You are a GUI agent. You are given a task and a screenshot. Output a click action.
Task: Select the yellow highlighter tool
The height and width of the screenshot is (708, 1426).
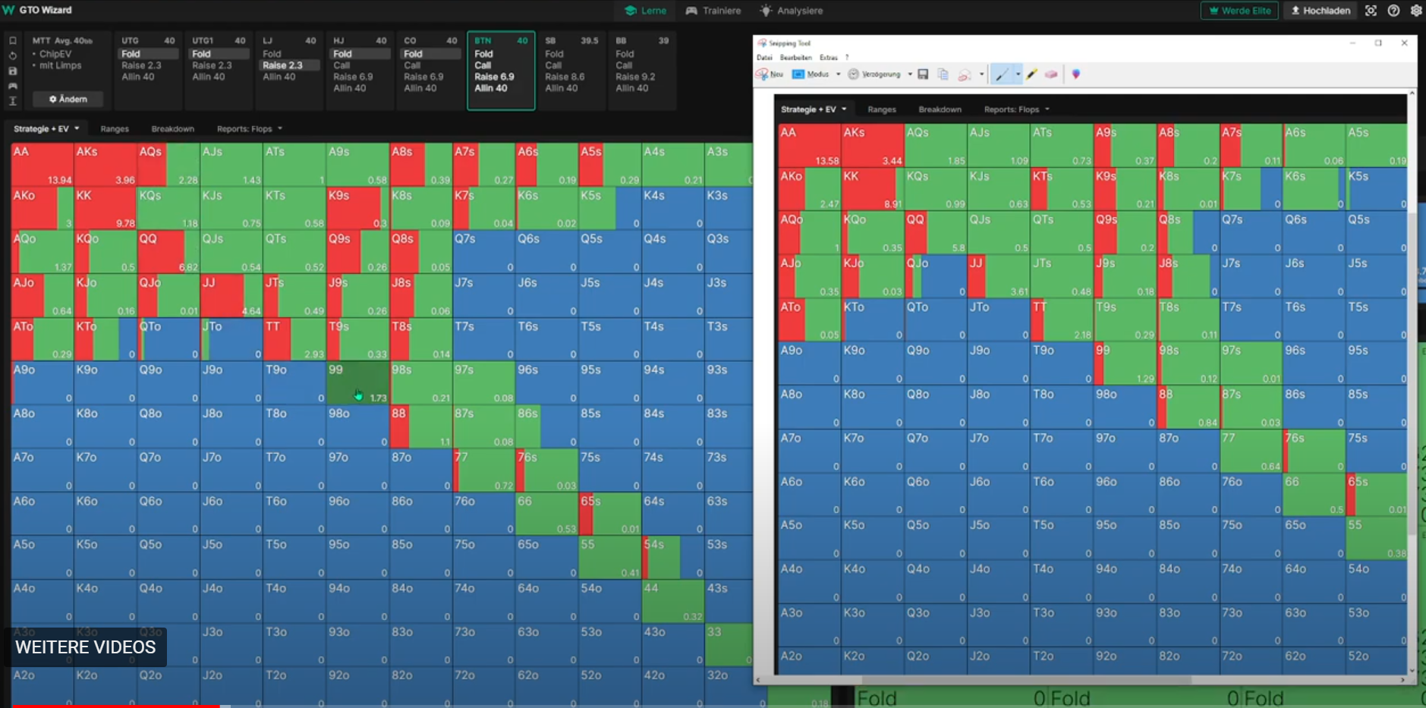point(1031,74)
